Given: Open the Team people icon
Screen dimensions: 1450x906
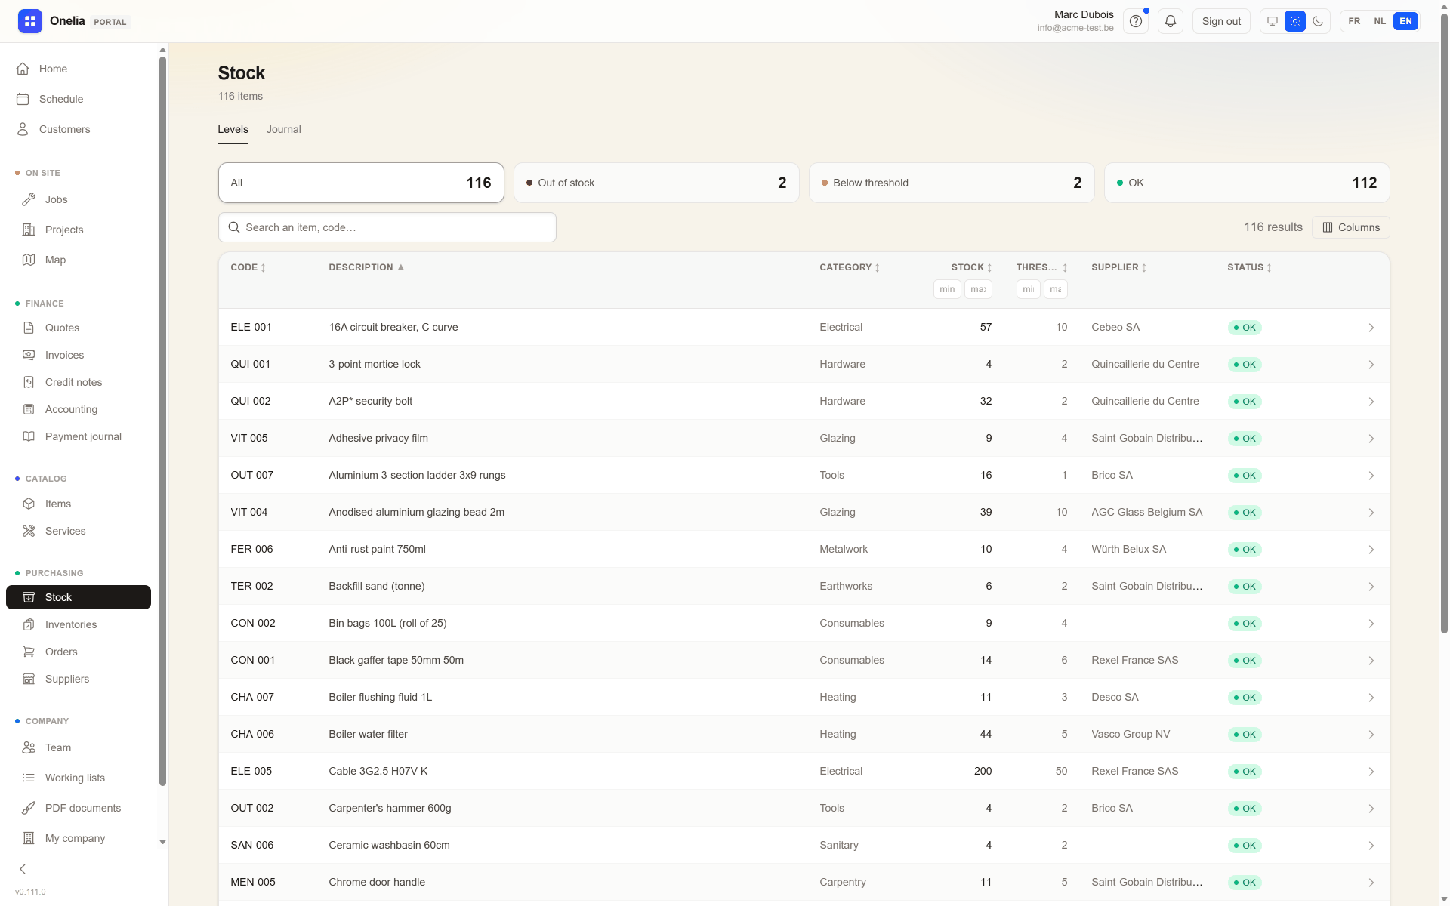Looking at the screenshot, I should [x=29, y=747].
